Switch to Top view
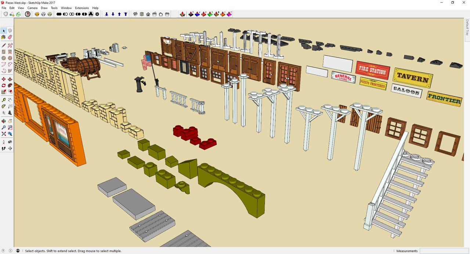The width and height of the screenshot is (470, 254). pos(142,14)
